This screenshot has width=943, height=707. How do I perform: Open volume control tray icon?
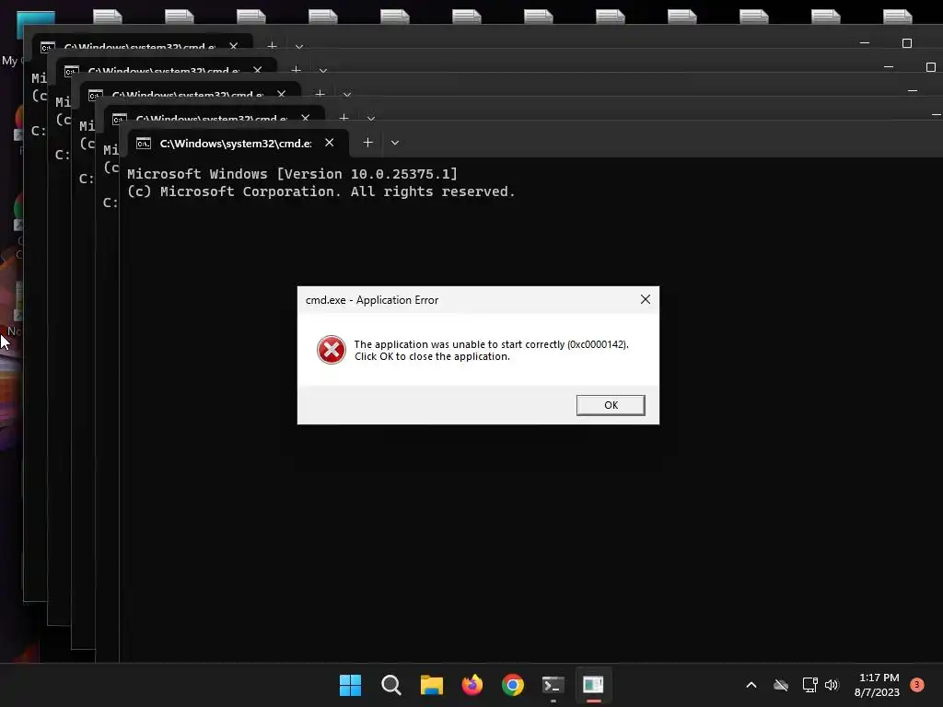pos(832,685)
